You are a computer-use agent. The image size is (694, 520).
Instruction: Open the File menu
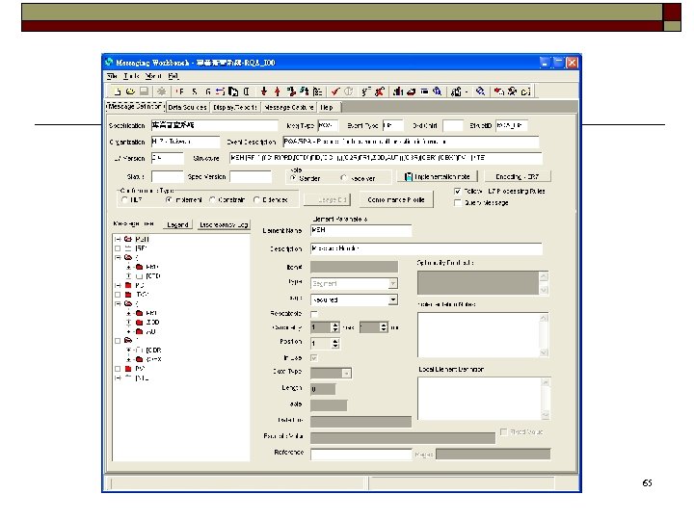click(x=112, y=76)
